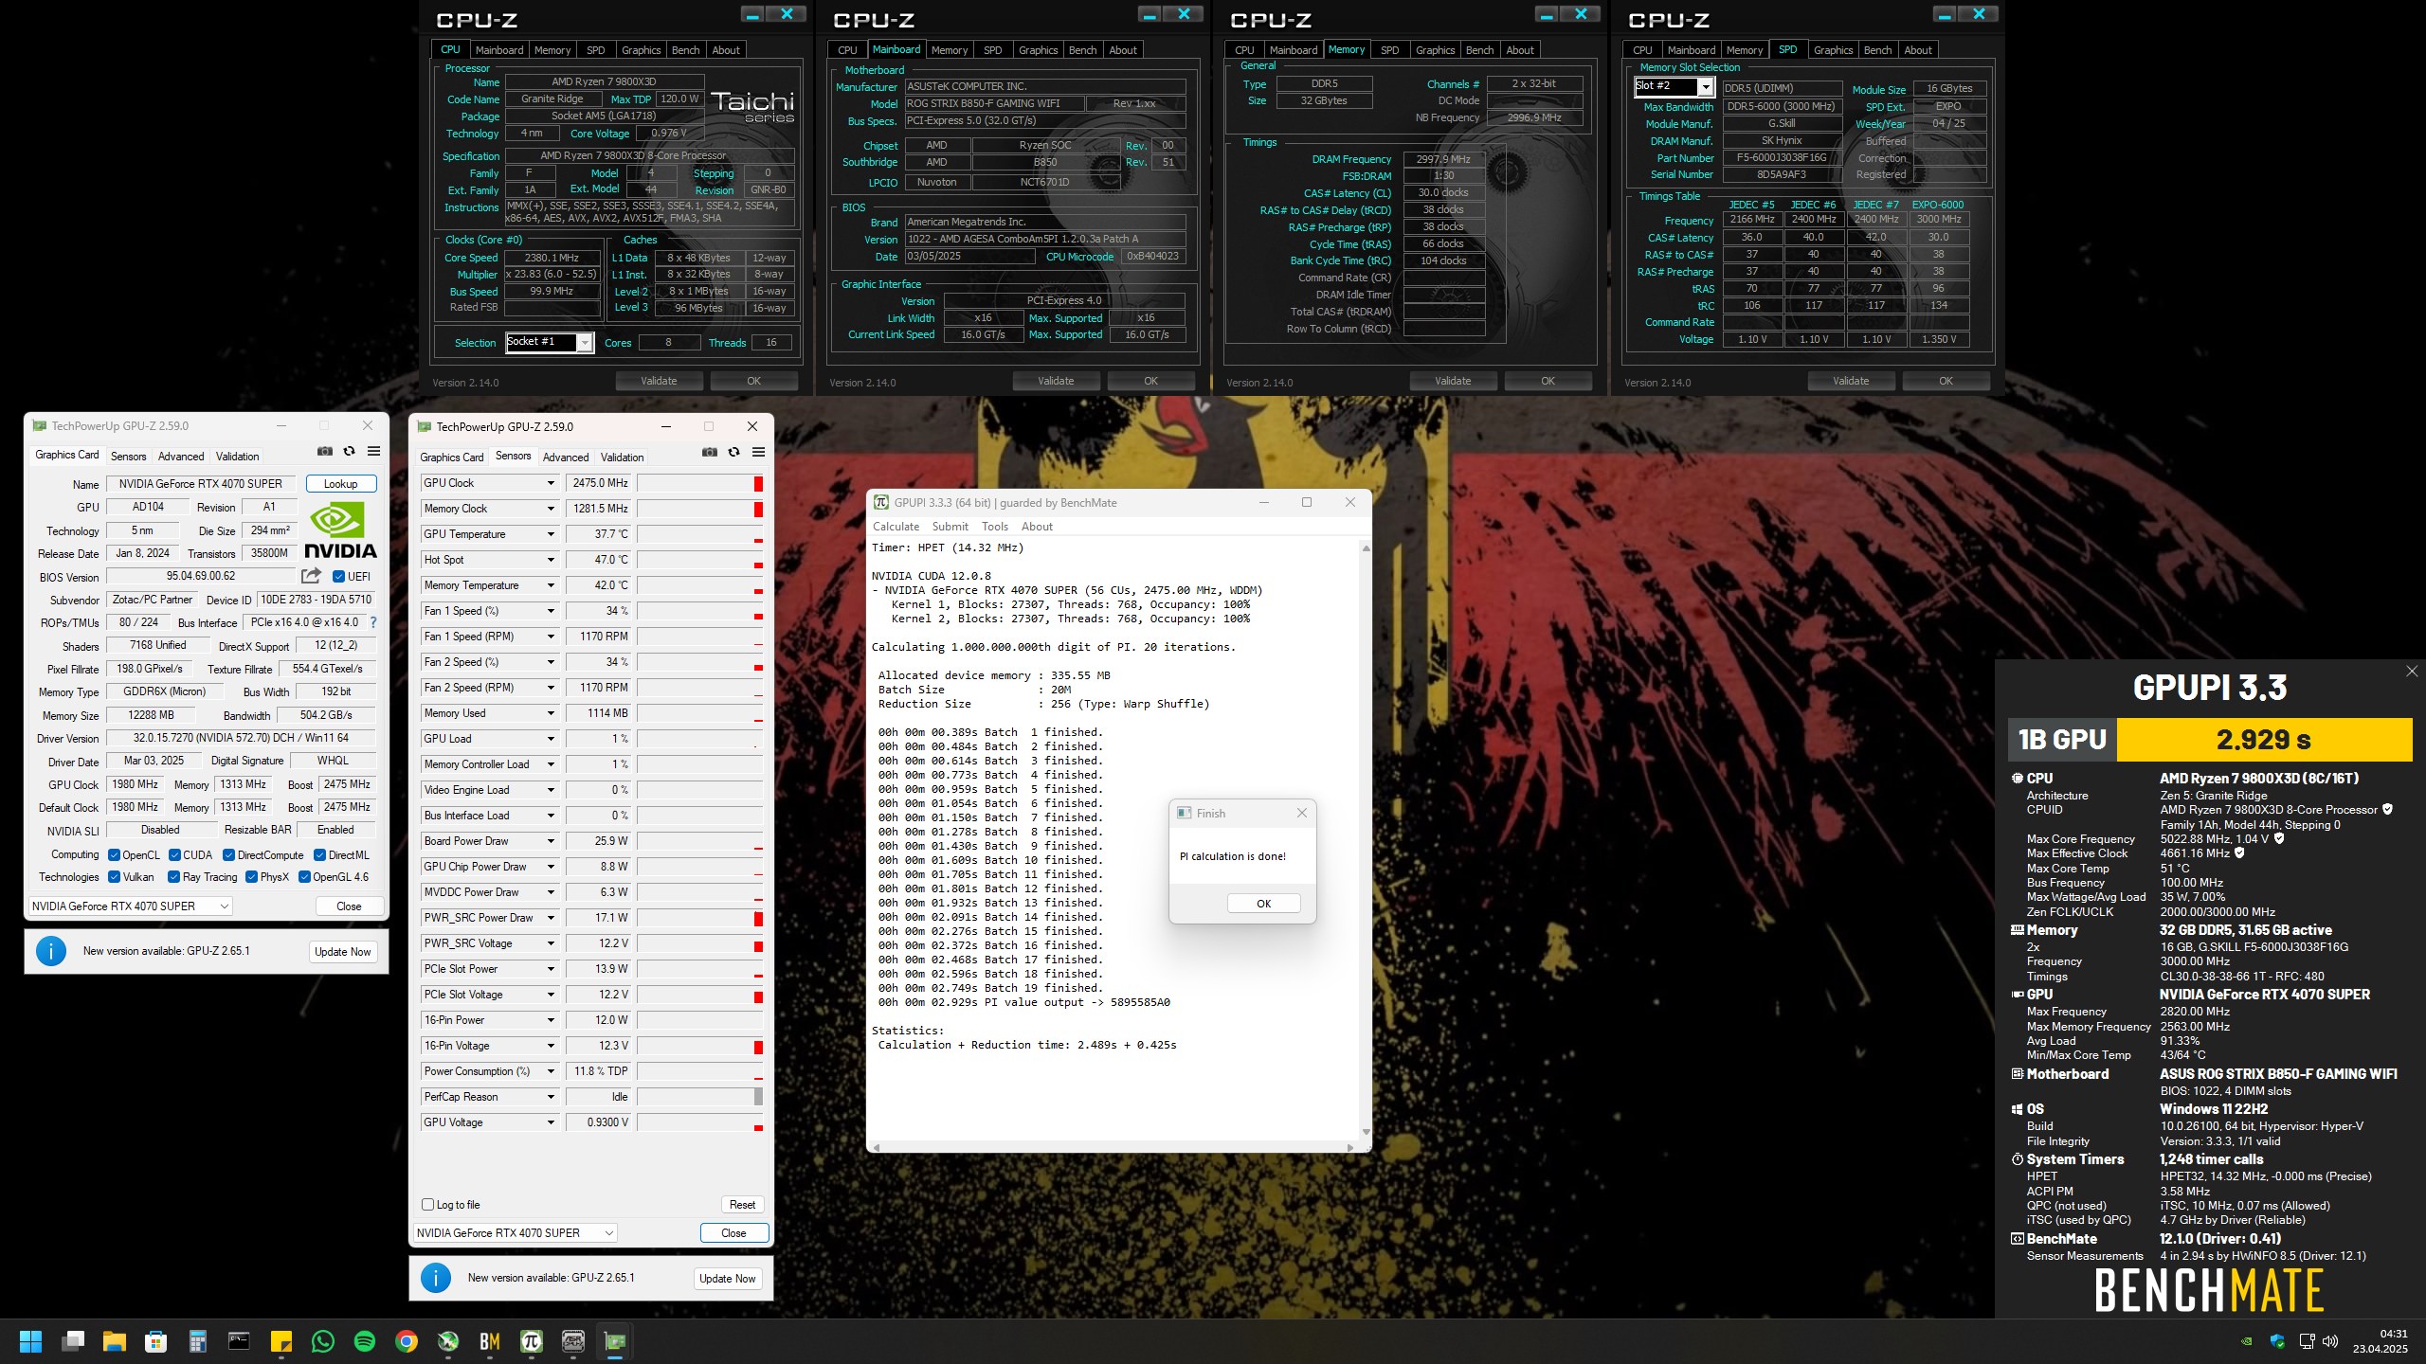Click refresh icon in GPU-Z Graphics Card window

[x=350, y=452]
